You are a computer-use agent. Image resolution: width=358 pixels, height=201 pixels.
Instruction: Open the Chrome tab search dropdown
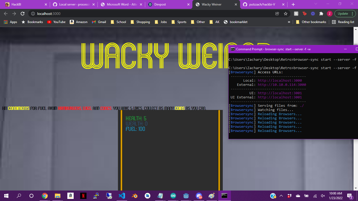click(x=316, y=4)
